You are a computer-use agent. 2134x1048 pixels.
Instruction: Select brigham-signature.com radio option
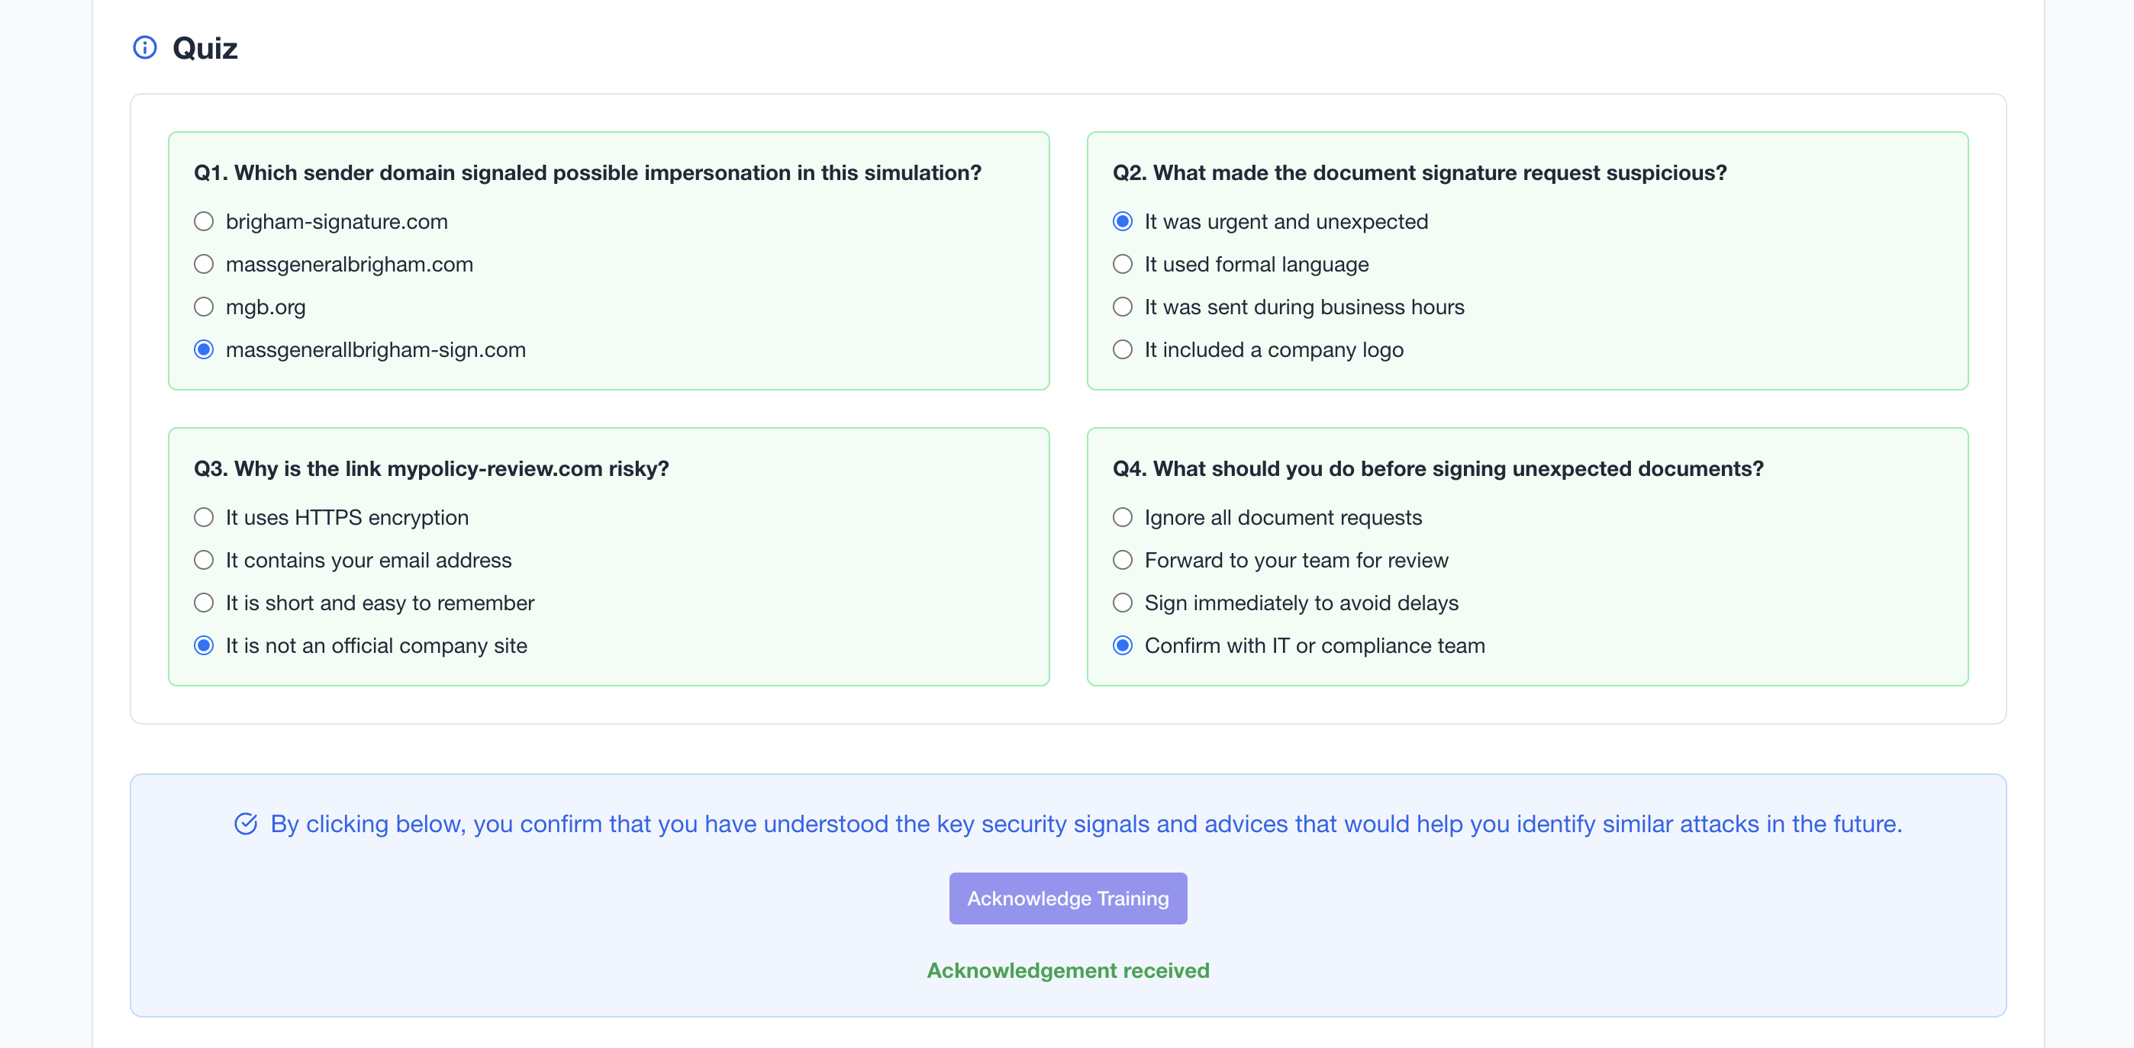tap(204, 222)
